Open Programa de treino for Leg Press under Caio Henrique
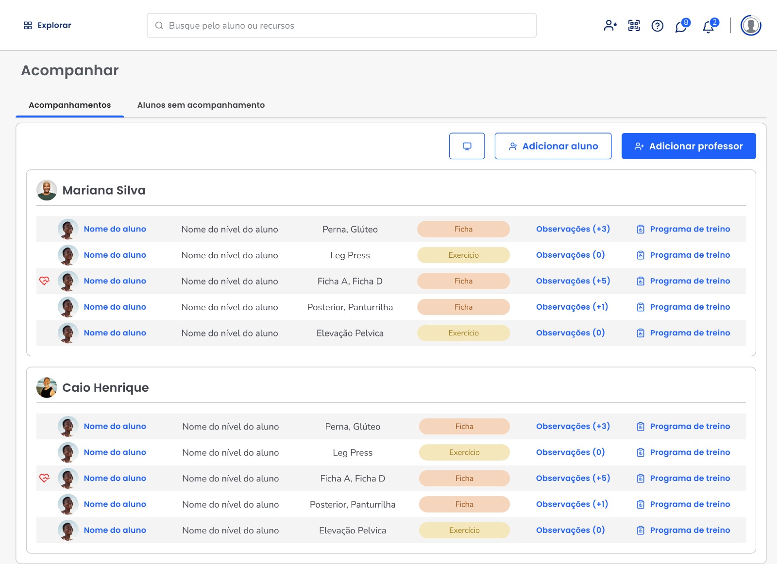 (689, 452)
